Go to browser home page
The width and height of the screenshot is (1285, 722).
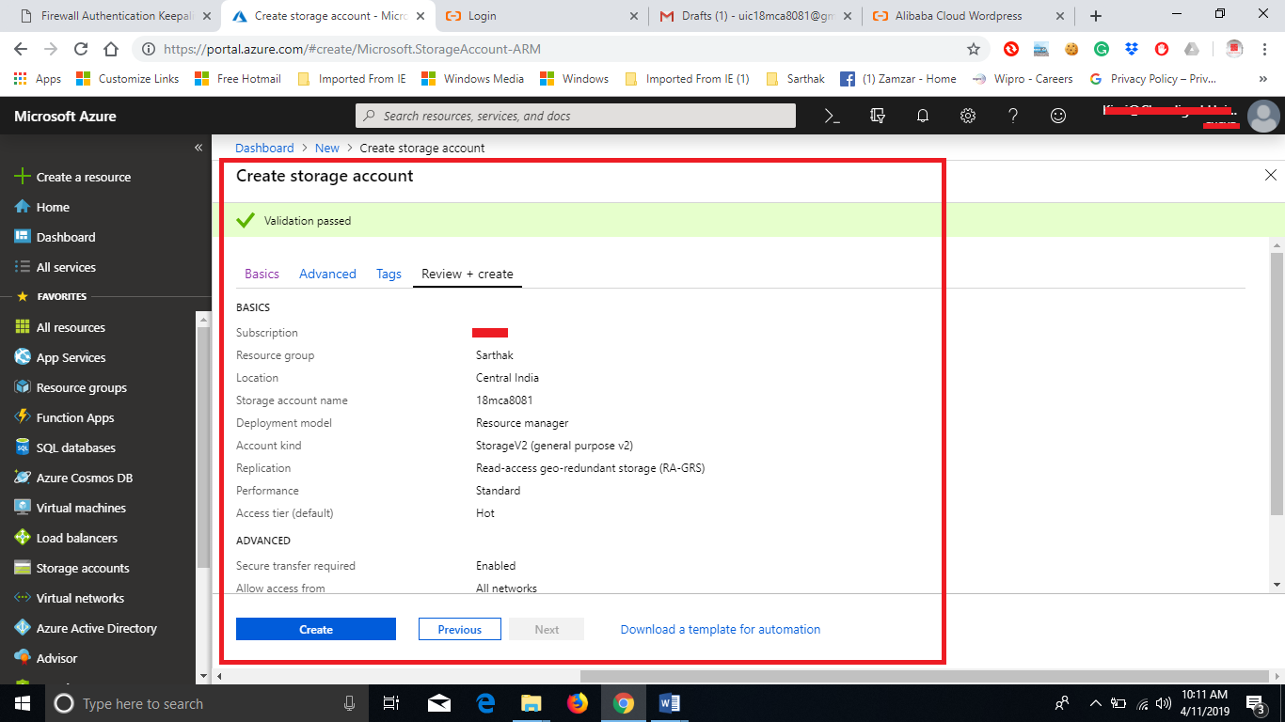111,49
